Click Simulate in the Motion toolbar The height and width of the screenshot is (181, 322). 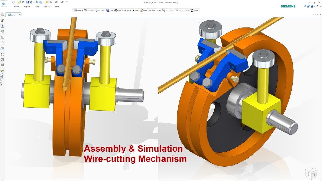tap(89, 10)
